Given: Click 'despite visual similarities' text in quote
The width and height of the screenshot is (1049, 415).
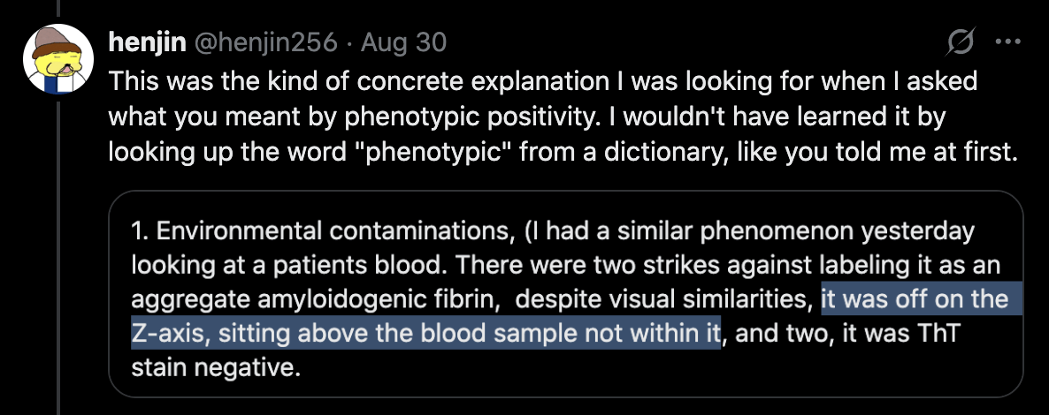Looking at the screenshot, I should coord(662,299).
